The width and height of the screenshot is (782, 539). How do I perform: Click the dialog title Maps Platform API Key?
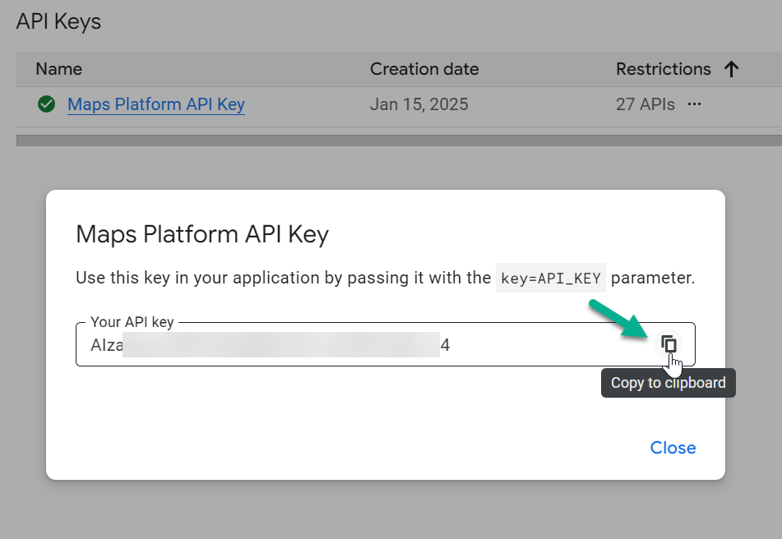click(202, 234)
